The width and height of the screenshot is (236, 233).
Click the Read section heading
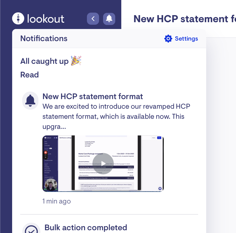(x=30, y=75)
